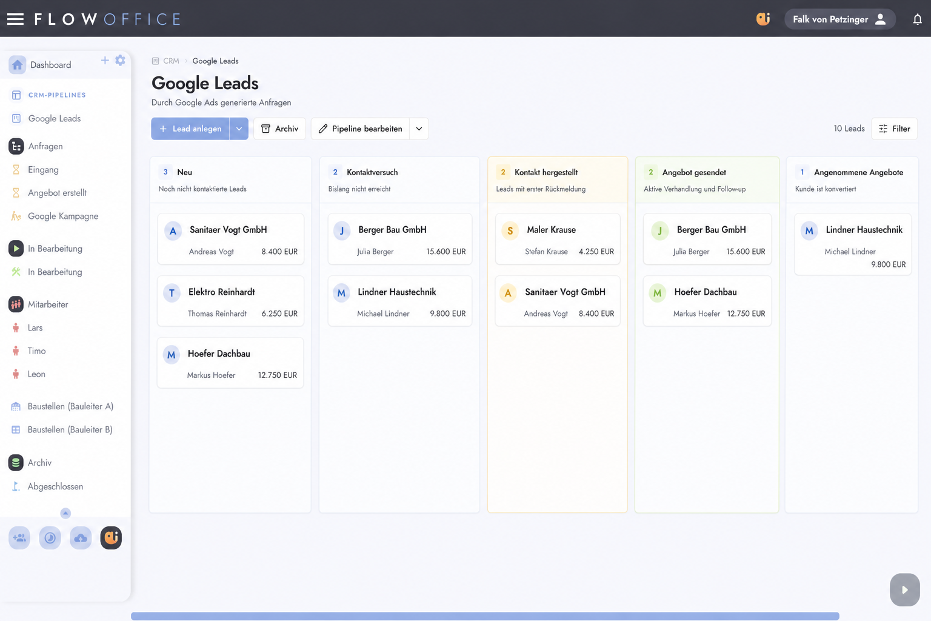This screenshot has height=621, width=931.
Task: Open Baustellen (Bauleiter B)
Action: point(70,429)
